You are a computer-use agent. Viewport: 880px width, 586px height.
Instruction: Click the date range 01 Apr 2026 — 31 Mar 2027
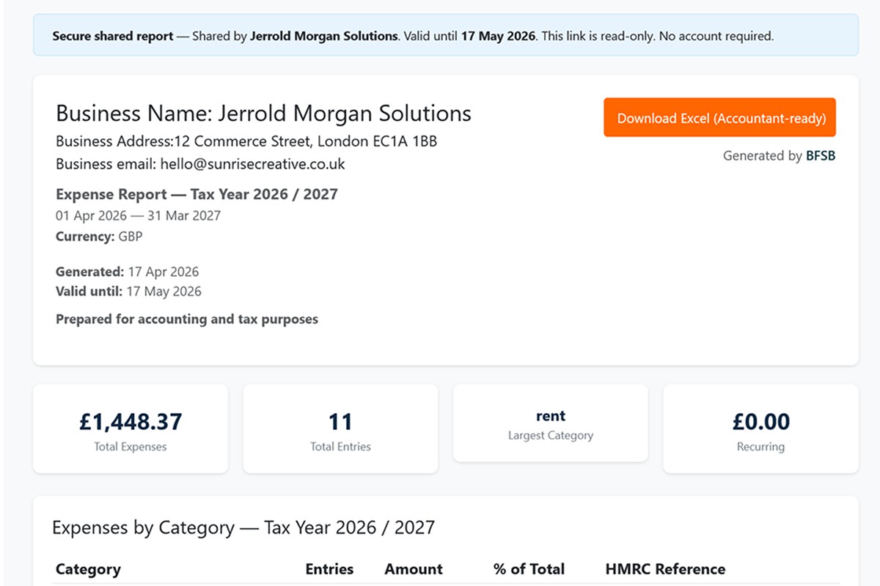coord(138,216)
